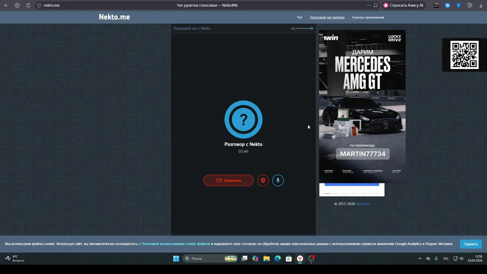
Task: Mute the microphone with the blue mic button
Action: (278, 180)
